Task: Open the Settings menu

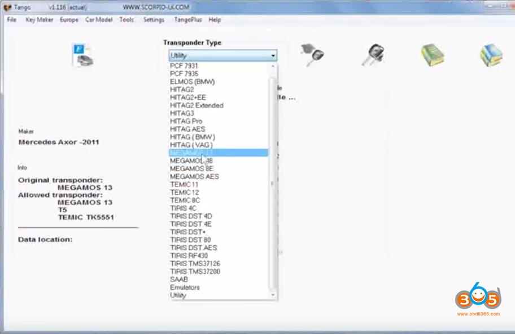Action: pyautogui.click(x=154, y=20)
